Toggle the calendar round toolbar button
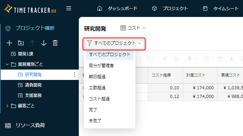 point(220,59)
